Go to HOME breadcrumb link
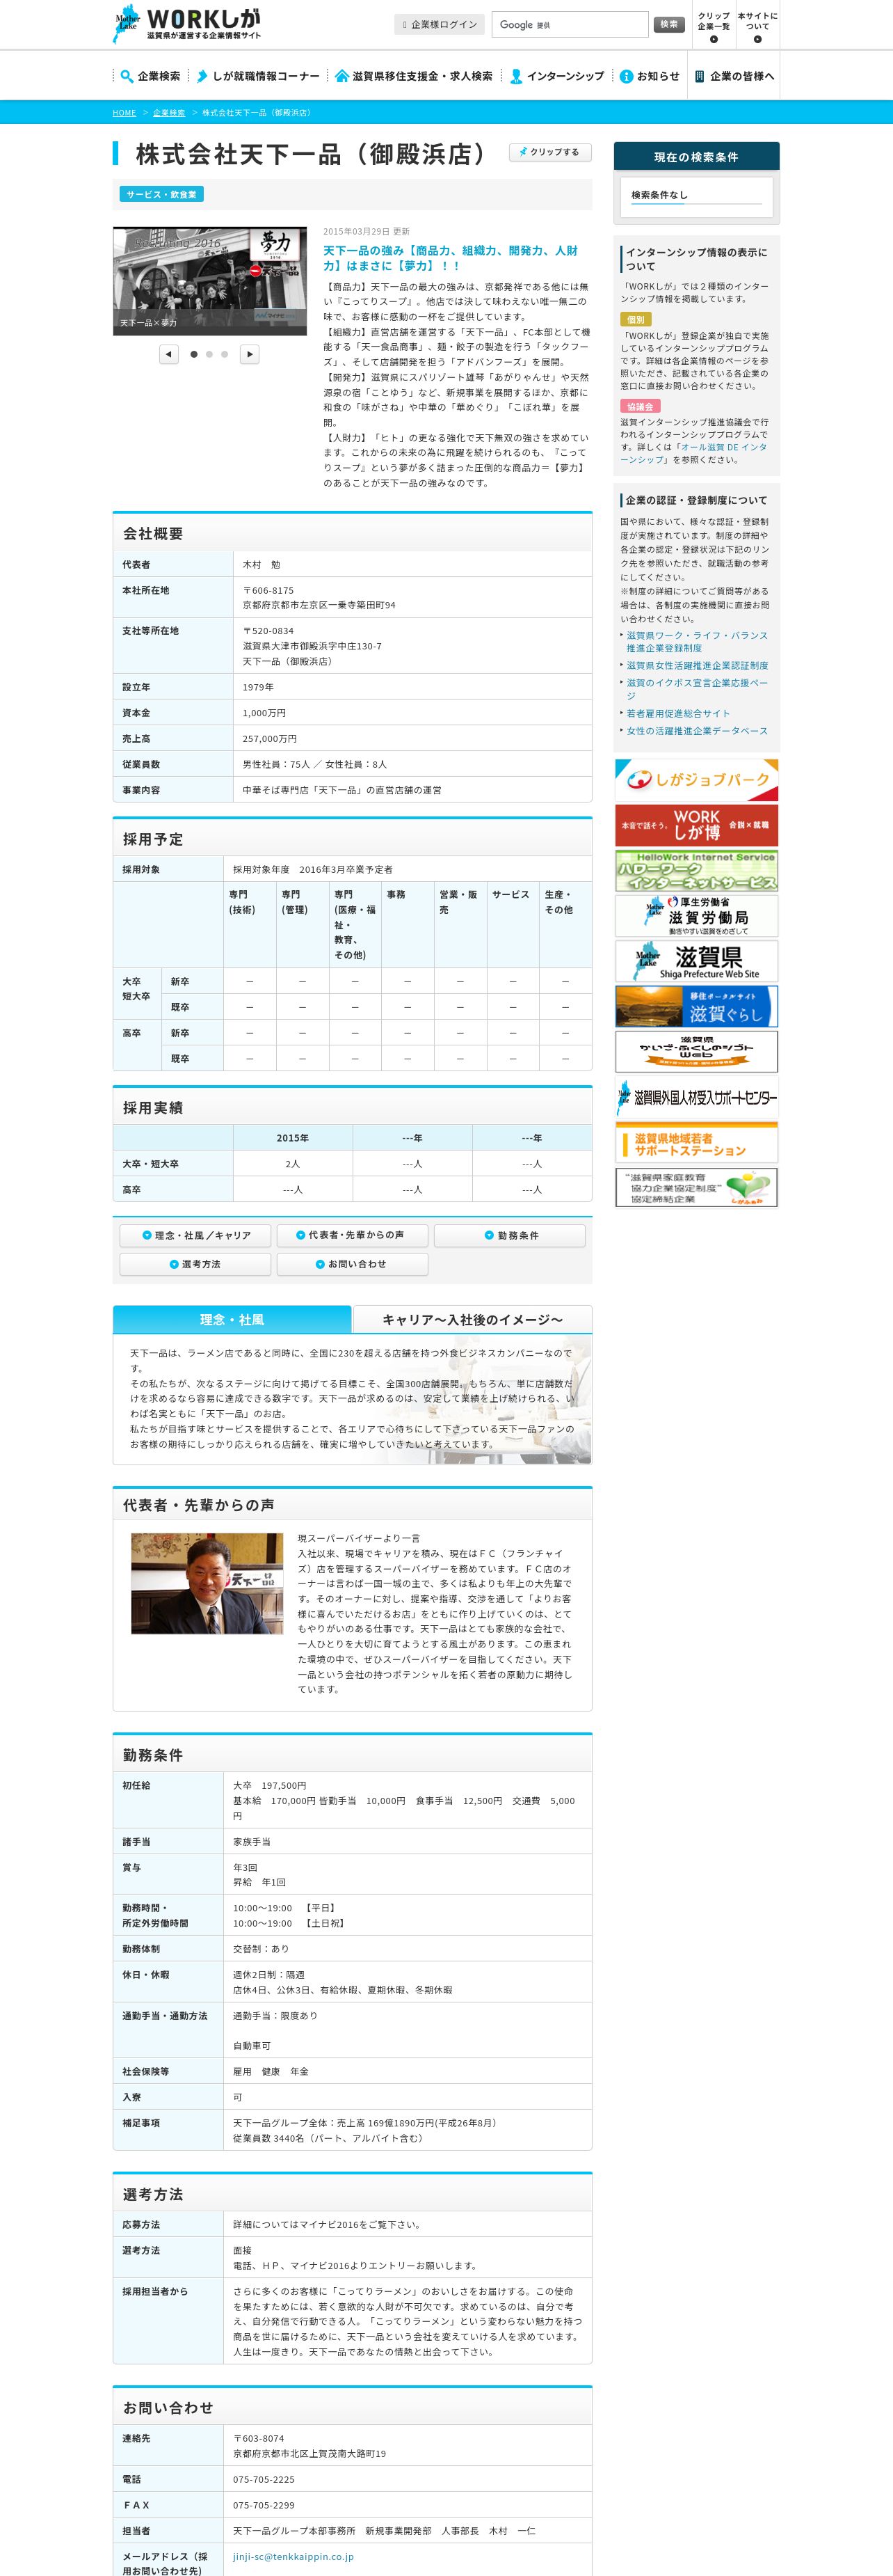The height and width of the screenshot is (2576, 893). 124,113
